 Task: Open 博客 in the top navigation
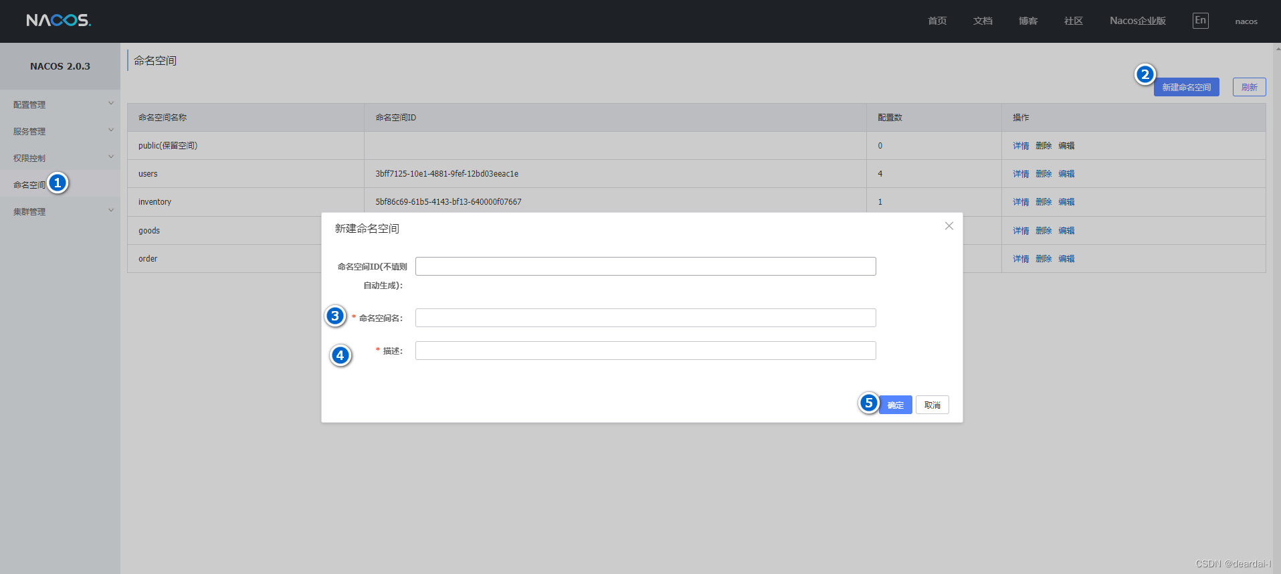[1028, 21]
